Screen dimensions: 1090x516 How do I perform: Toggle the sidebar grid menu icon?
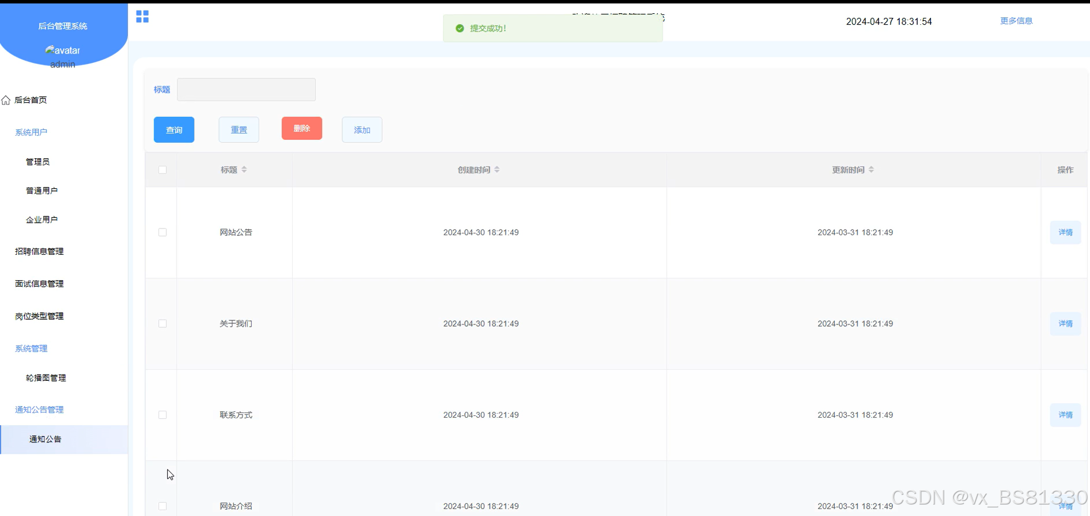point(142,17)
